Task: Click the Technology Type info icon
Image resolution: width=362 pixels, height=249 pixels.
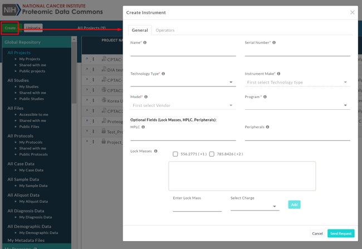Action: pos(163,74)
